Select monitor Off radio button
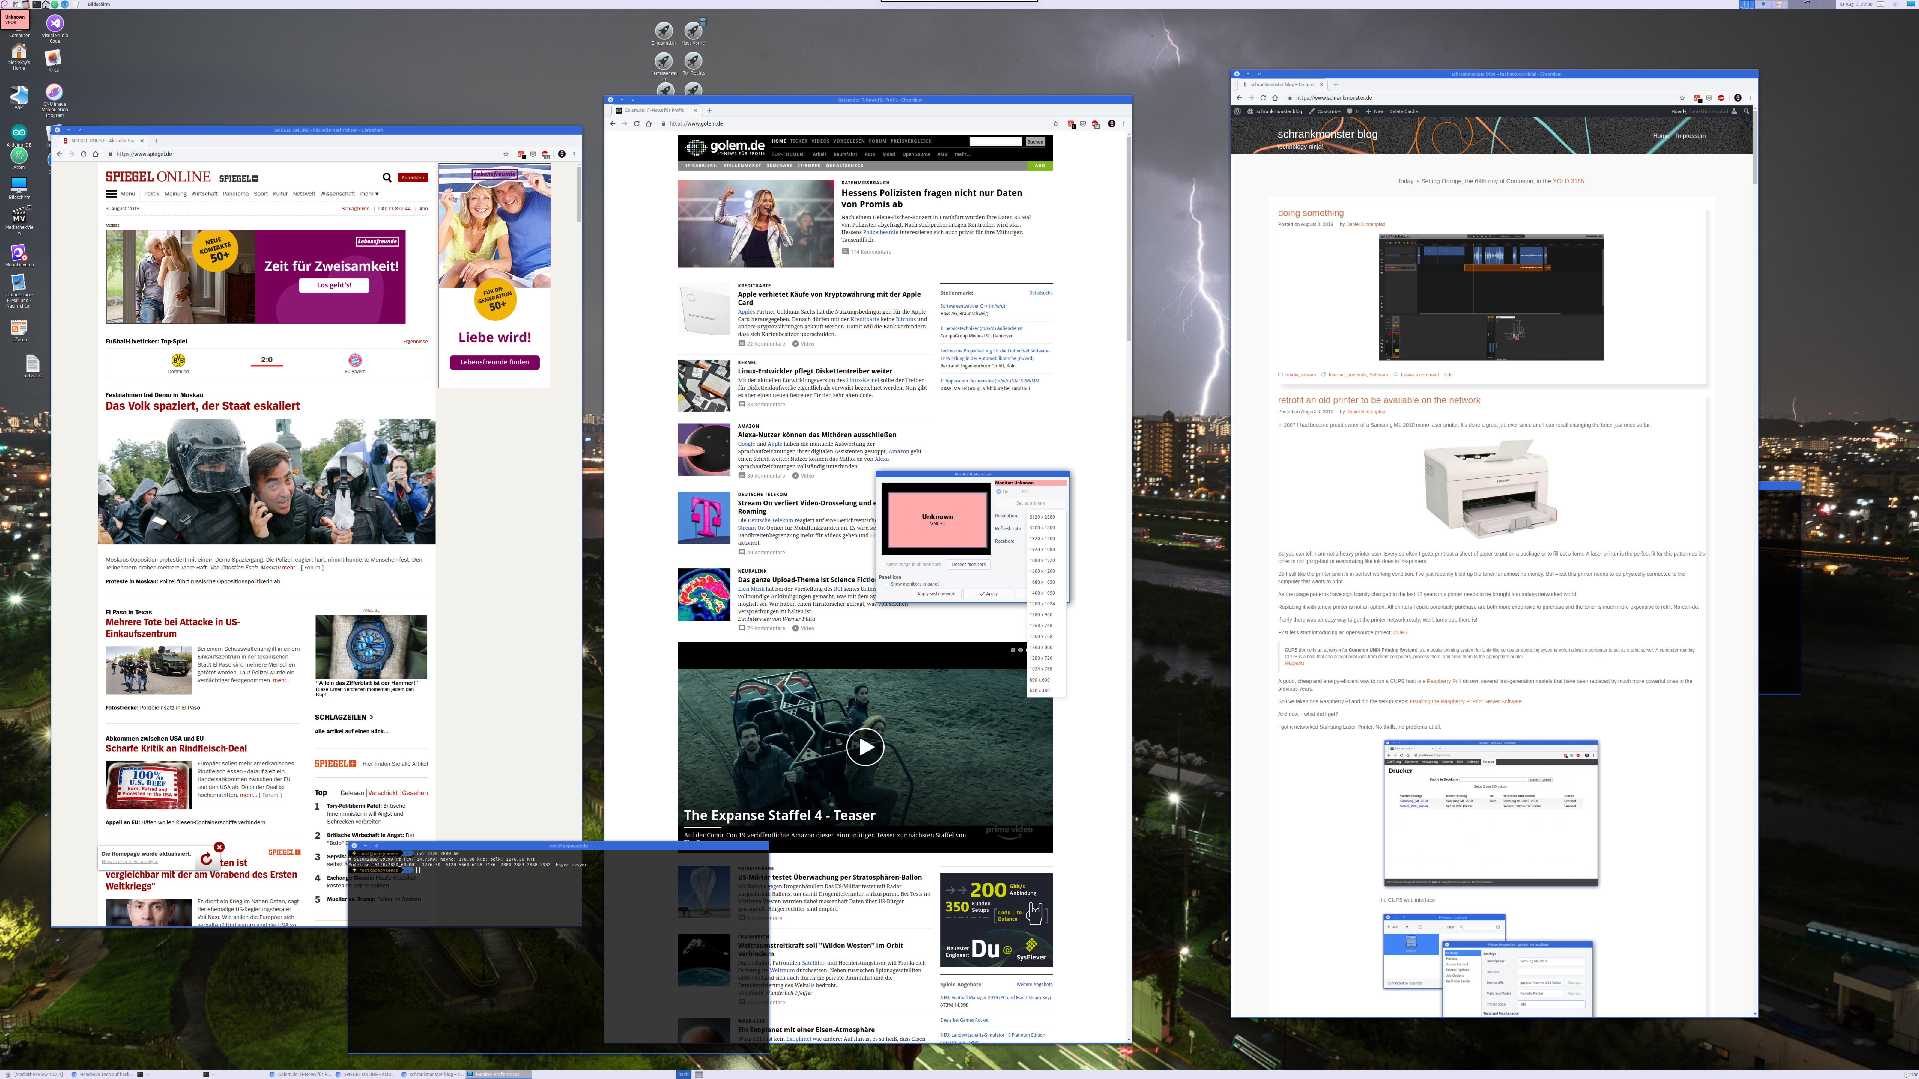Image resolution: width=1919 pixels, height=1079 pixels. (1018, 492)
